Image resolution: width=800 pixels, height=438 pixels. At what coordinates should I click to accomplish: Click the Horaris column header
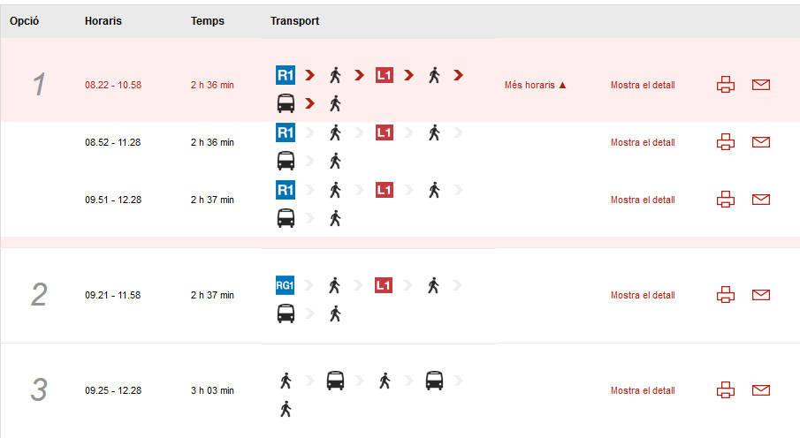(103, 21)
